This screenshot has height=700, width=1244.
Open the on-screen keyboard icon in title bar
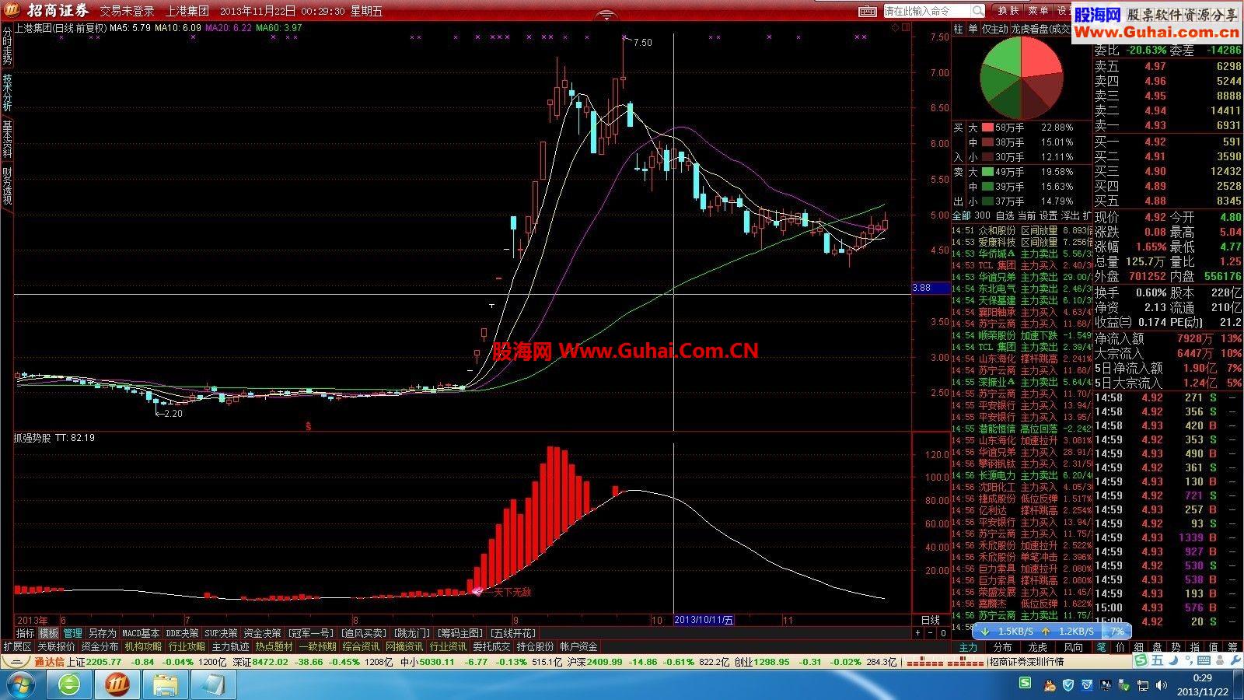point(868,11)
